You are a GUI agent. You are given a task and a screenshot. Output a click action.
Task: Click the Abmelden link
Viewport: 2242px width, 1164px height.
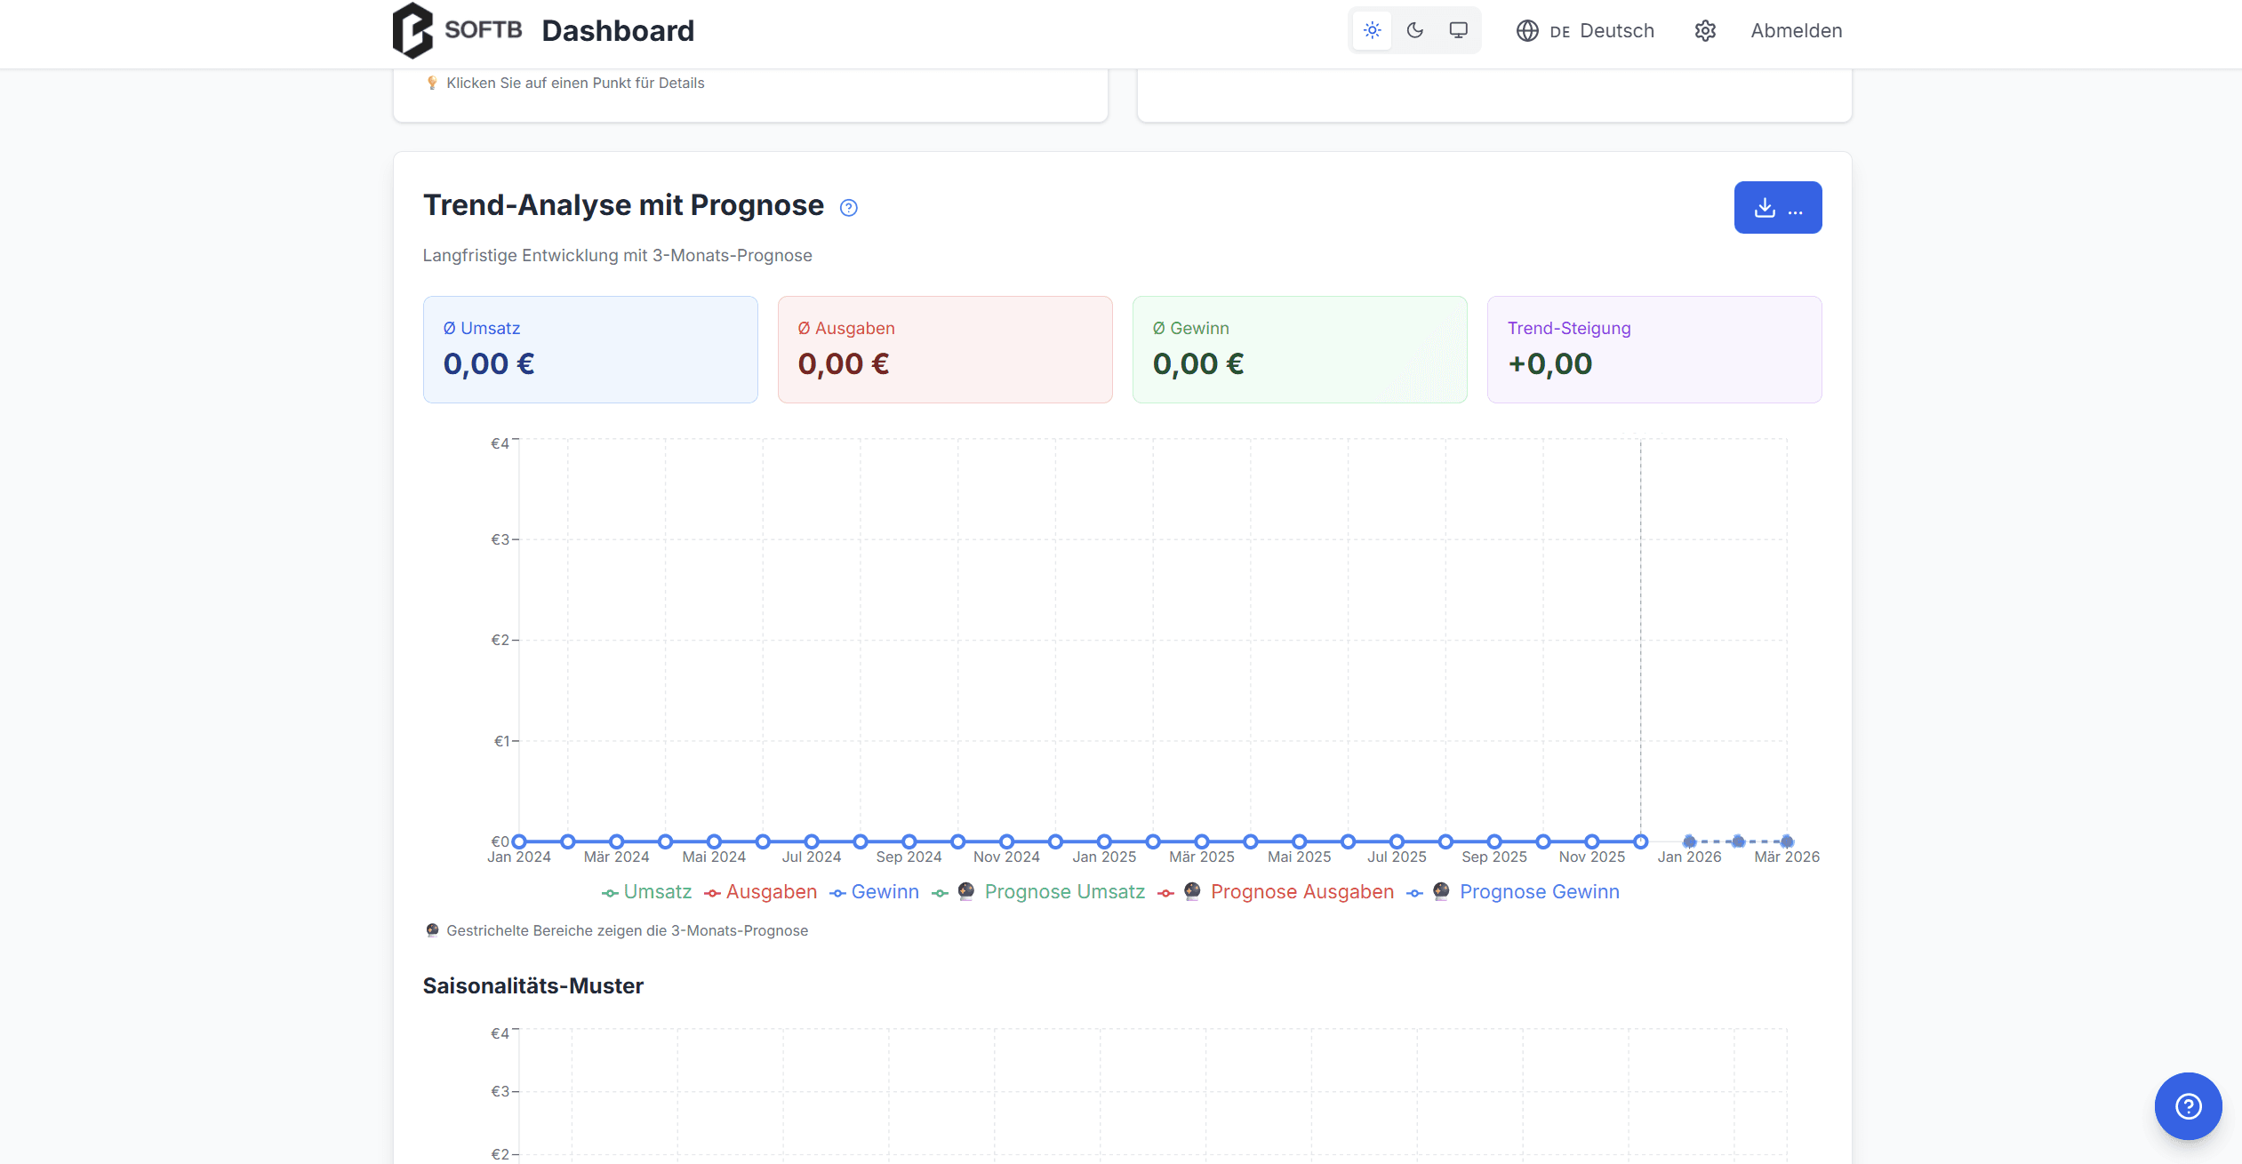tap(1796, 31)
